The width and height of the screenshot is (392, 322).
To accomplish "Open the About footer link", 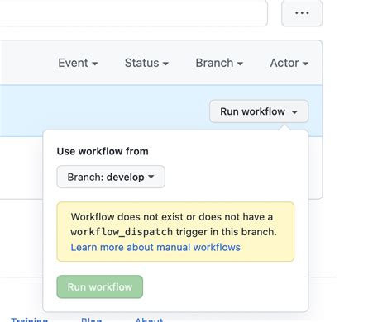I will tap(149, 320).
